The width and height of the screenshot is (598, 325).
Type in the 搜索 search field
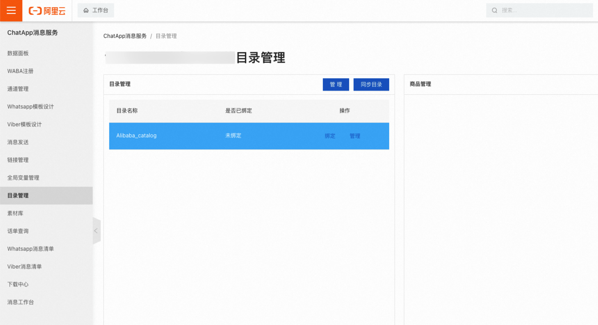(x=545, y=10)
